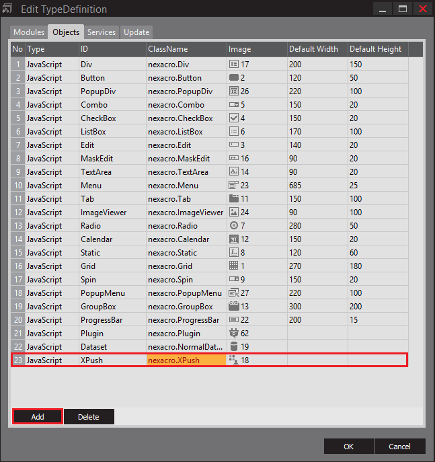Click the Combo icon in the Image column

[233, 105]
